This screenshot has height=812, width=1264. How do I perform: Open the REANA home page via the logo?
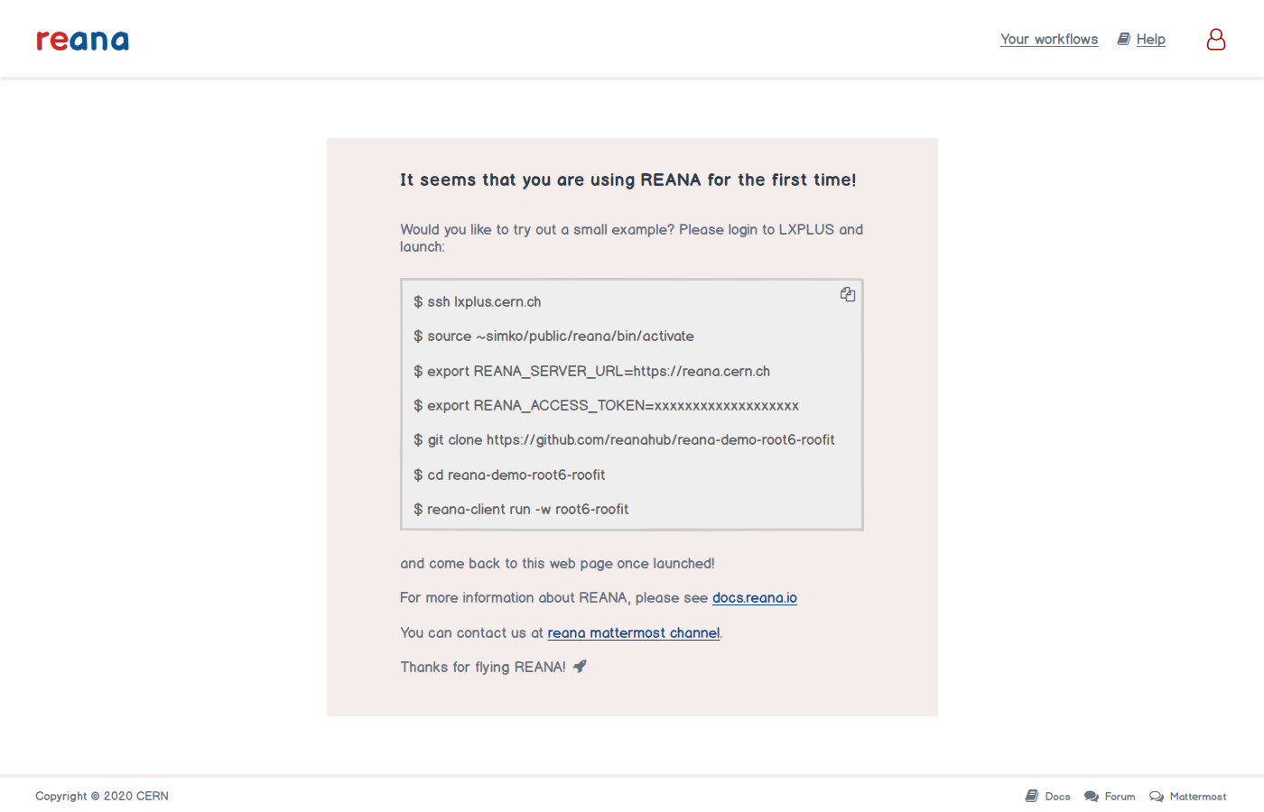pos(82,40)
